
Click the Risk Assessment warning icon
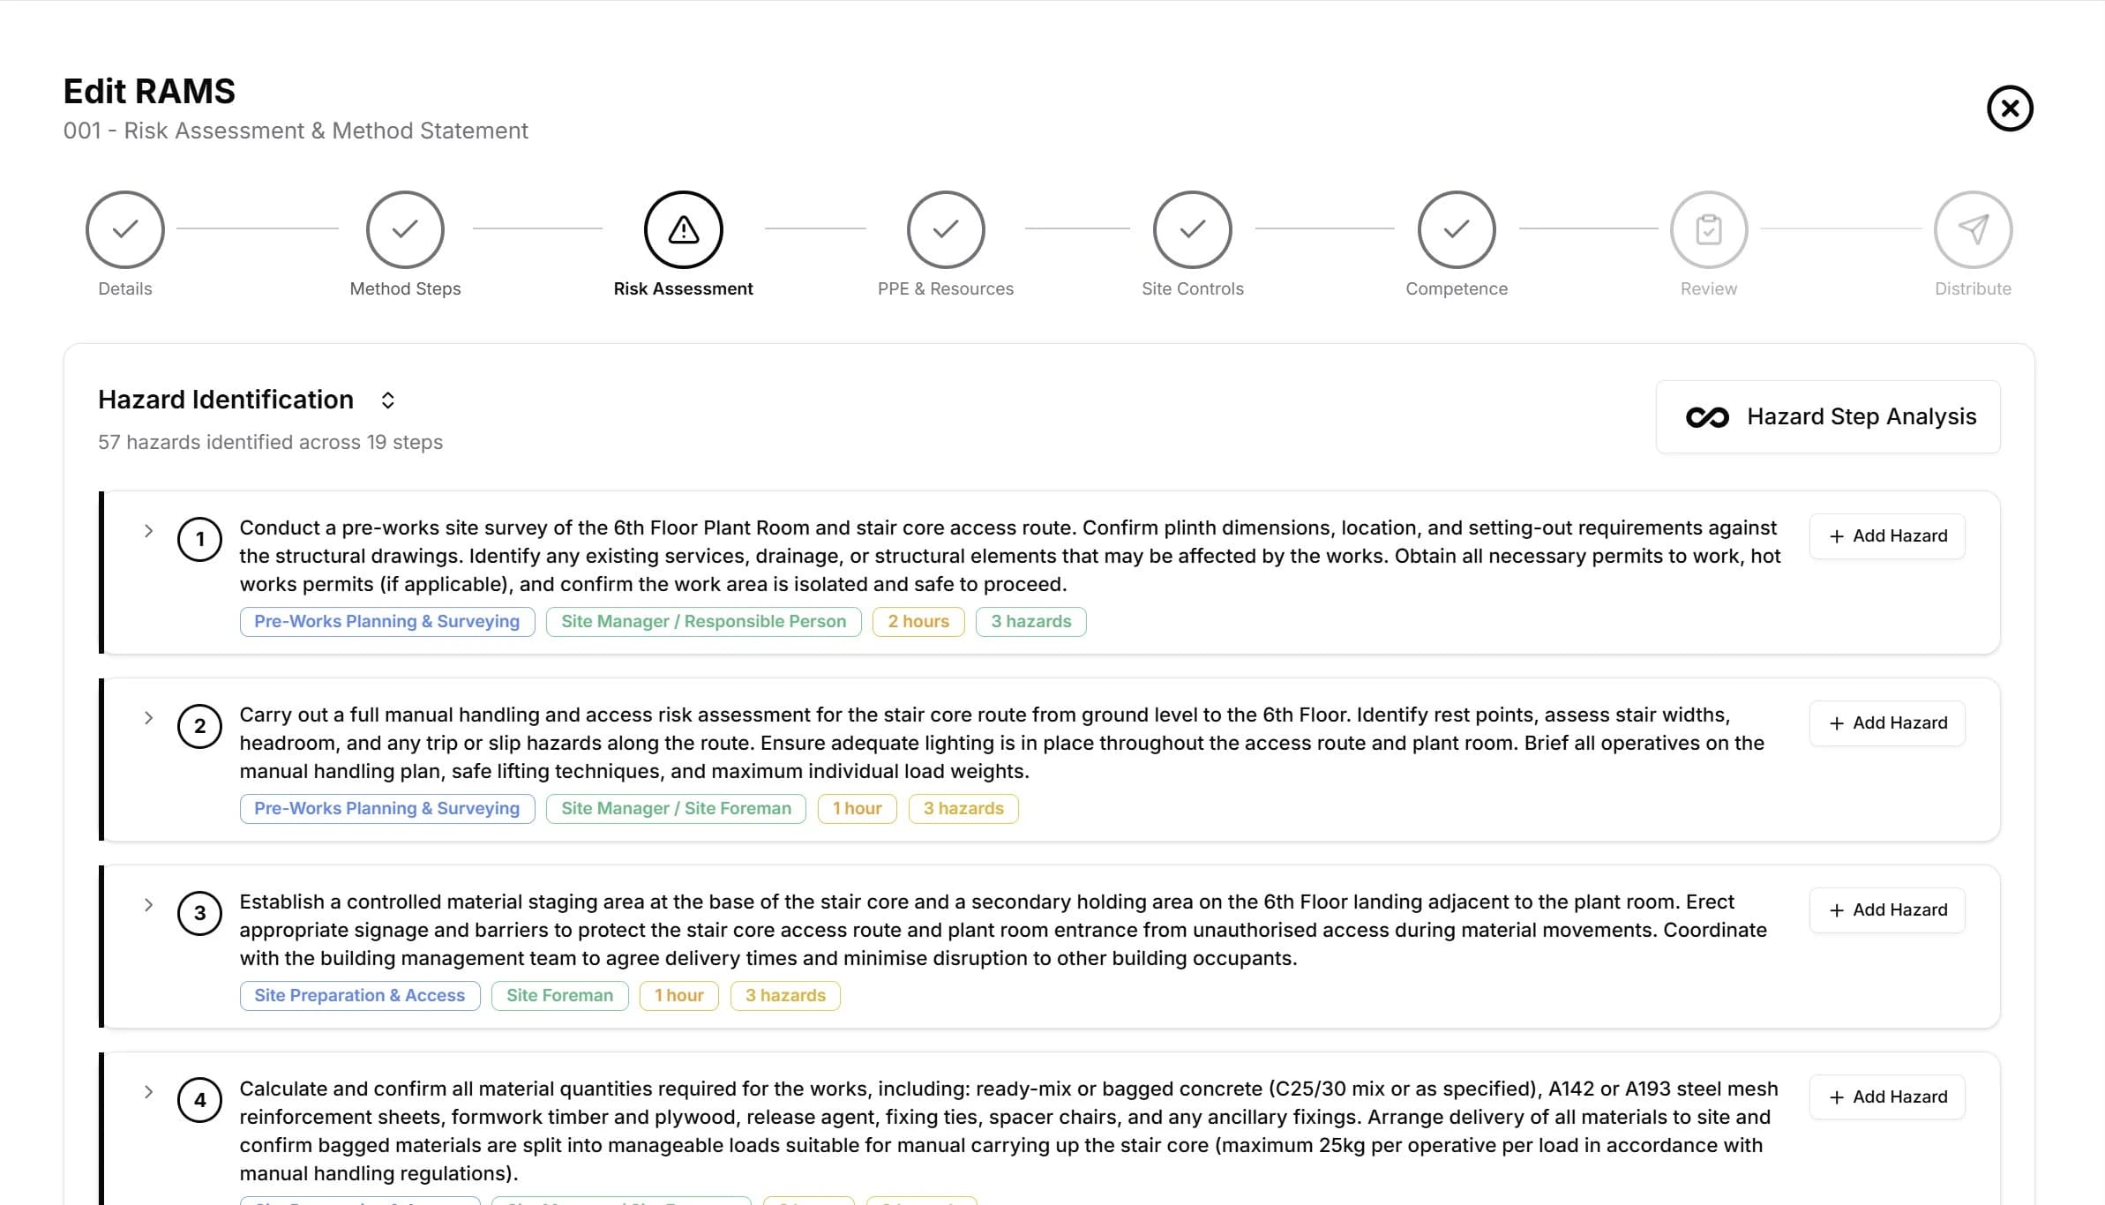pyautogui.click(x=683, y=229)
